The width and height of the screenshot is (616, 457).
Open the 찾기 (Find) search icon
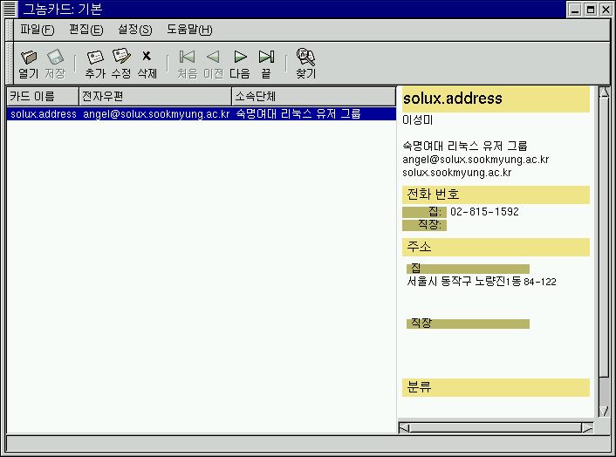(x=305, y=58)
